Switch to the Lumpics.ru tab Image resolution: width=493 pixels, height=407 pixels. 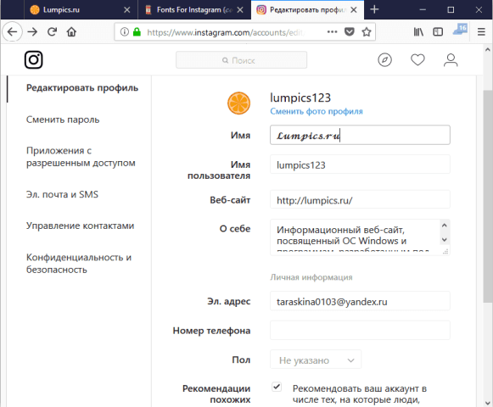81,10
